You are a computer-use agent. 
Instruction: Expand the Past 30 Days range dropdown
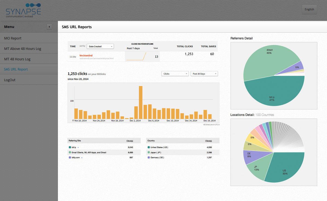[204, 74]
